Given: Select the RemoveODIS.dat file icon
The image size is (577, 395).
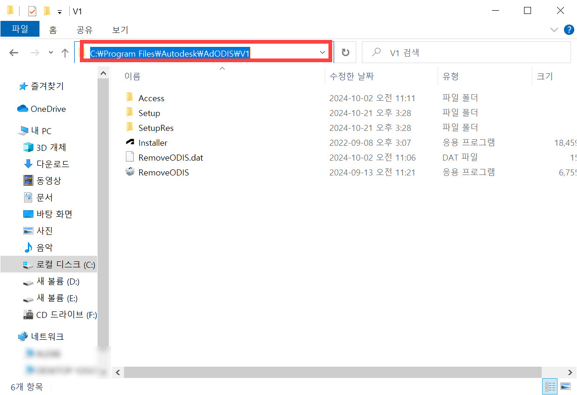Looking at the screenshot, I should tap(130, 157).
